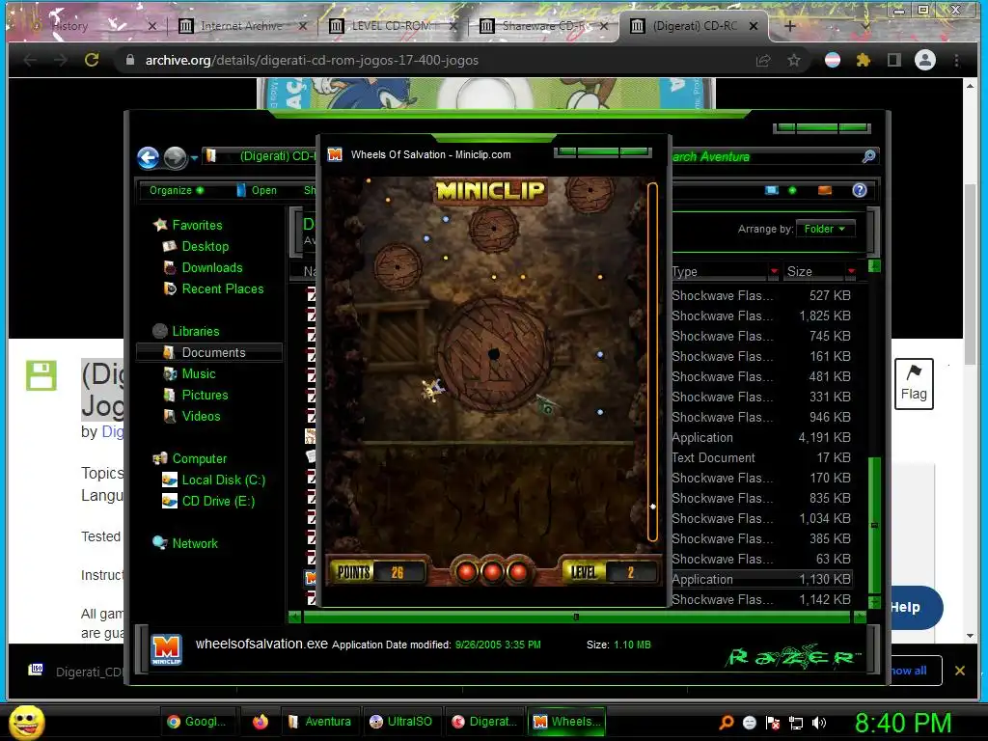Click the green floppy disk icon on page
Viewport: 988px width, 741px height.
(x=41, y=375)
